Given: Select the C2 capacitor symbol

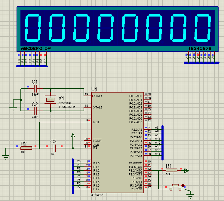Looking at the screenshot, I should [35, 111].
